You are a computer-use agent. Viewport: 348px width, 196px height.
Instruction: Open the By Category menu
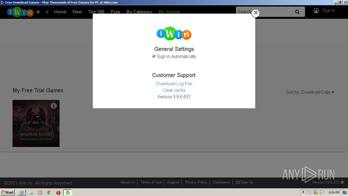coord(139,12)
